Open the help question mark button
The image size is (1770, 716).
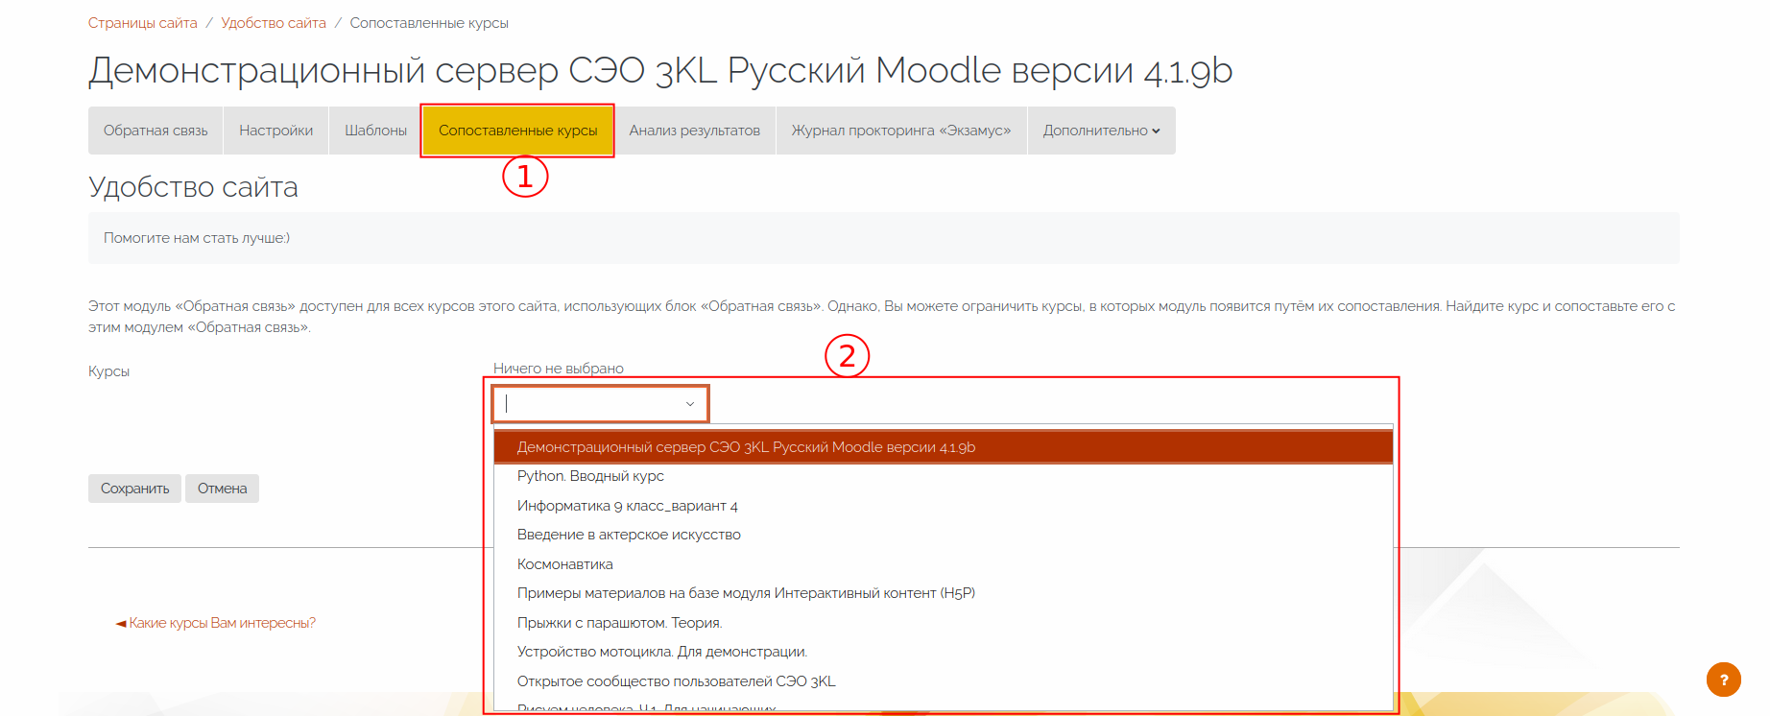pos(1723,680)
